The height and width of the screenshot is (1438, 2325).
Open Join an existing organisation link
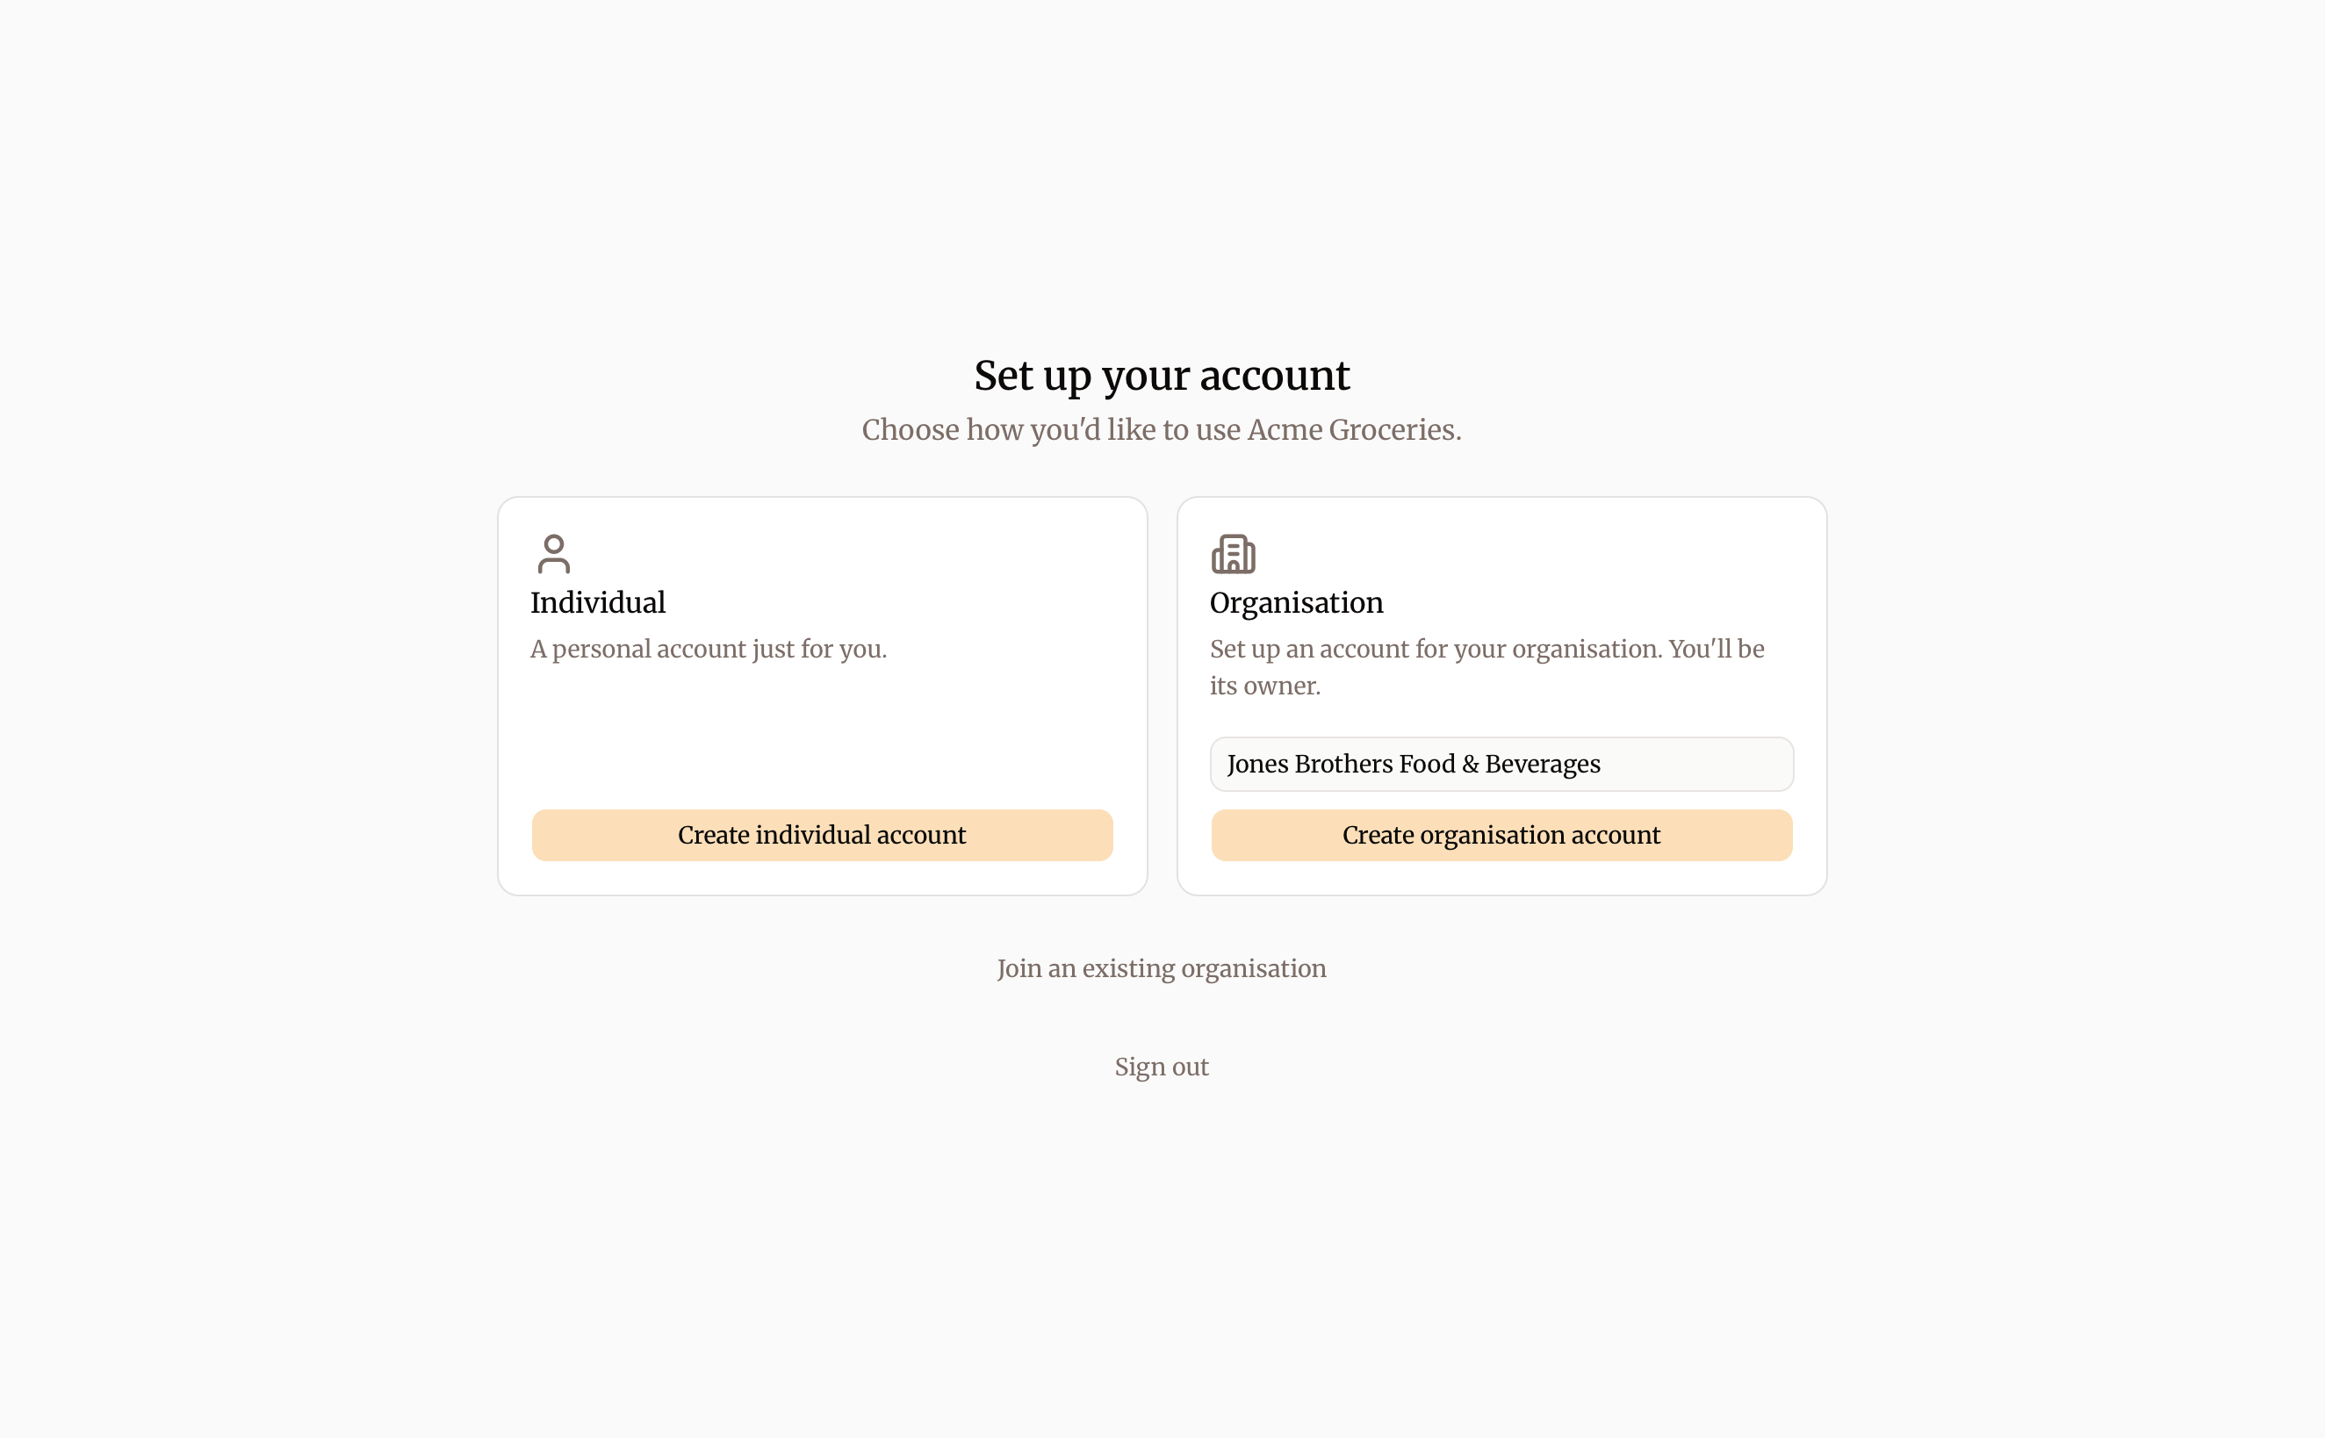coord(1161,968)
